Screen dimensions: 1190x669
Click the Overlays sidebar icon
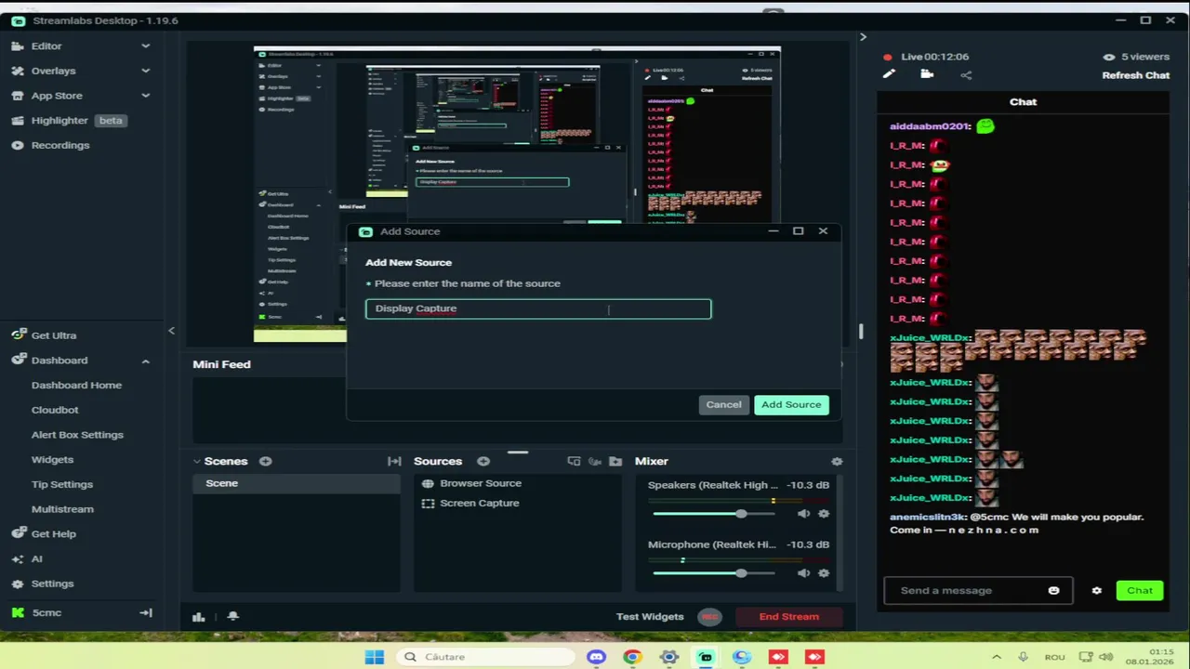(18, 71)
